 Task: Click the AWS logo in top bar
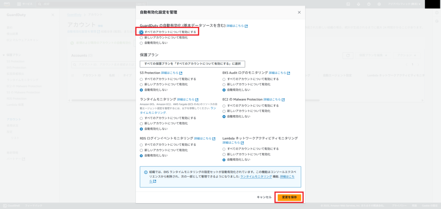click(7, 4)
